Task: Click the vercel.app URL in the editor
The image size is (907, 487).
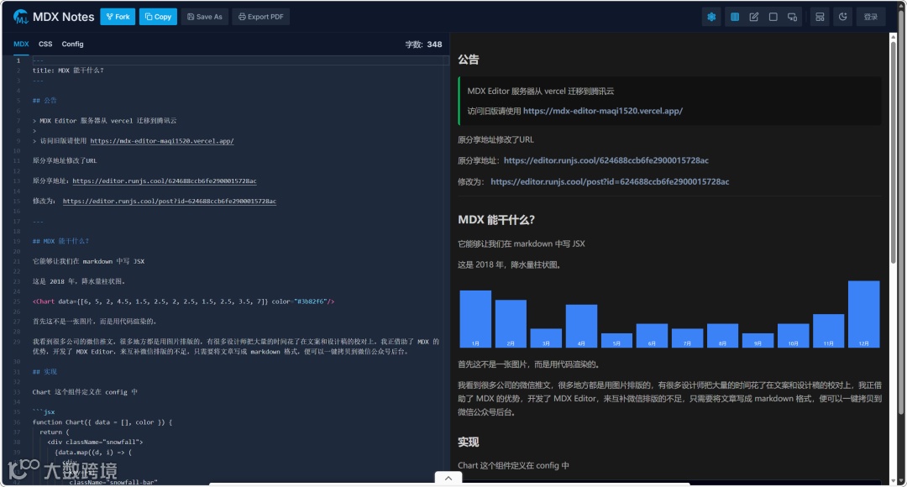Action: pos(162,140)
